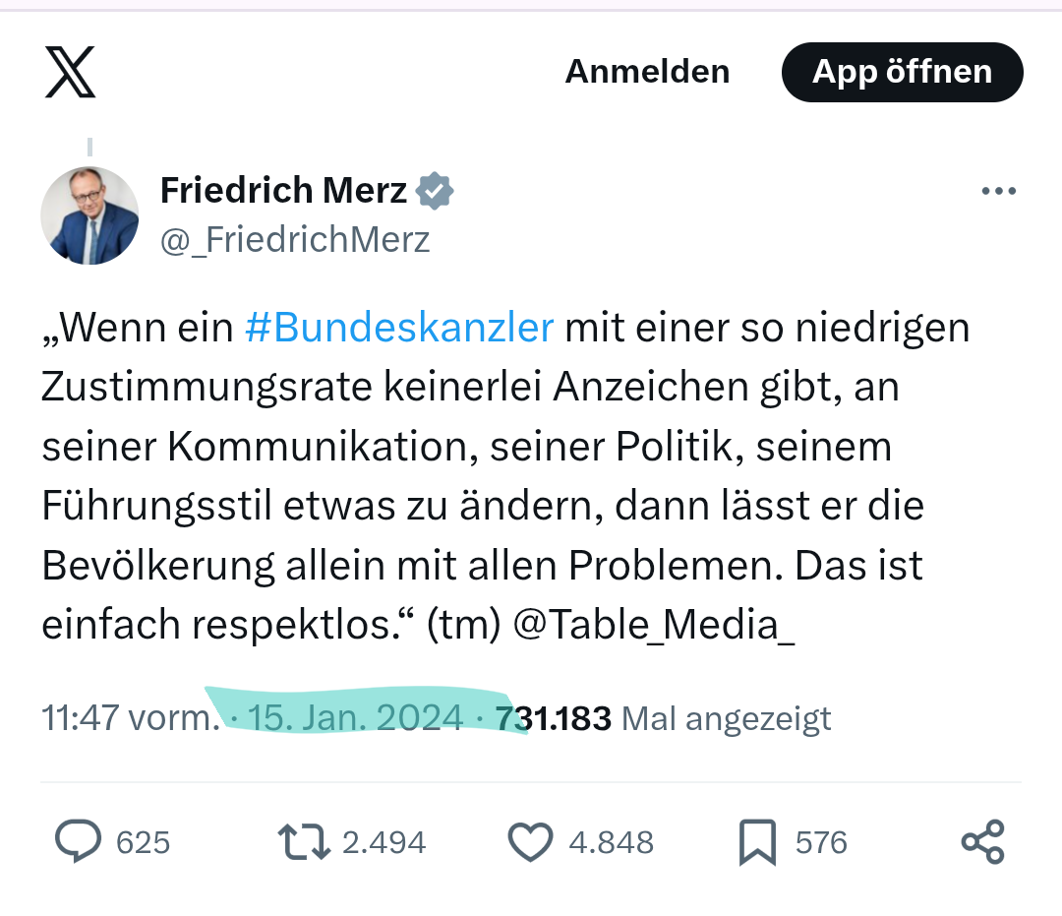Image resolution: width=1062 pixels, height=916 pixels.
Task: Open the @Table_Media_ mention
Action: click(654, 626)
